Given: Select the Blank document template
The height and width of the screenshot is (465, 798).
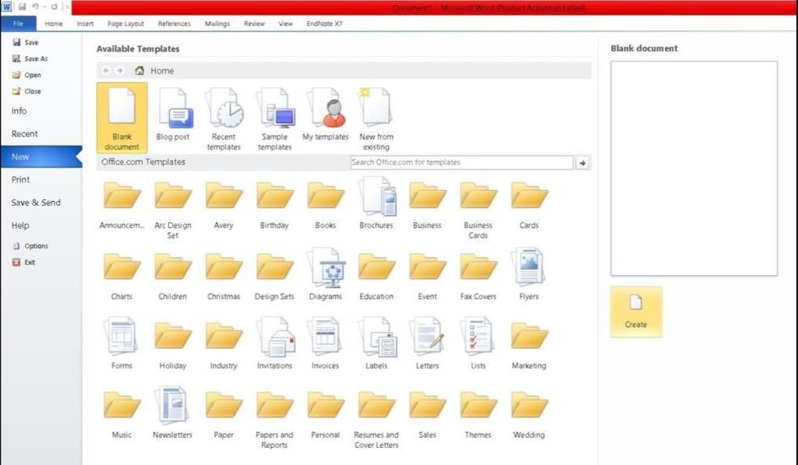Looking at the screenshot, I should pos(122,118).
